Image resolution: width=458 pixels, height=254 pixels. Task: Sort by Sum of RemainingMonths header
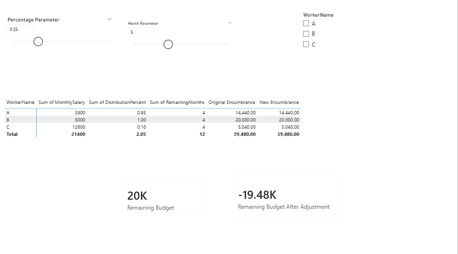pos(177,102)
